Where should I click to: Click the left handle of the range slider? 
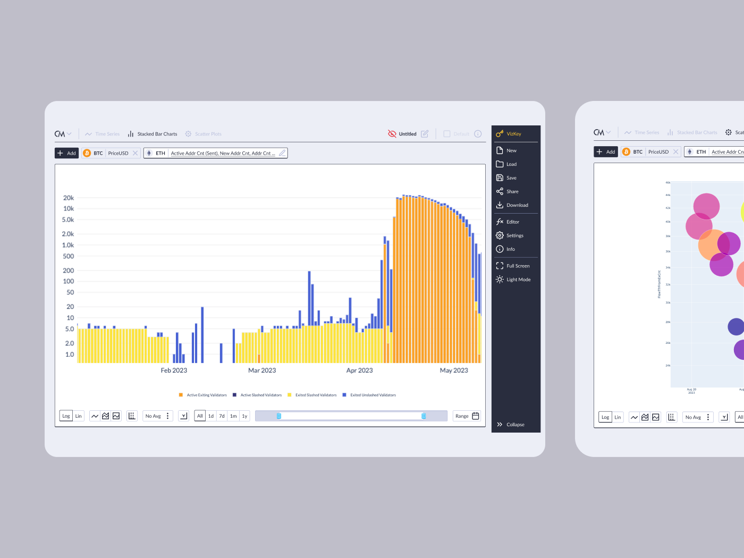coord(279,416)
